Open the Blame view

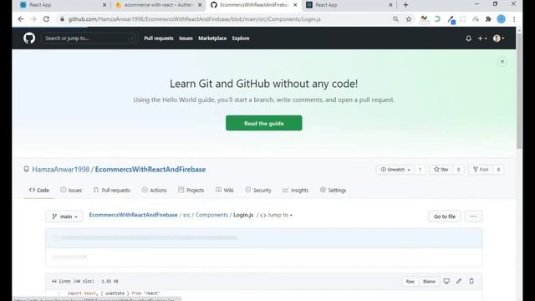(429, 282)
